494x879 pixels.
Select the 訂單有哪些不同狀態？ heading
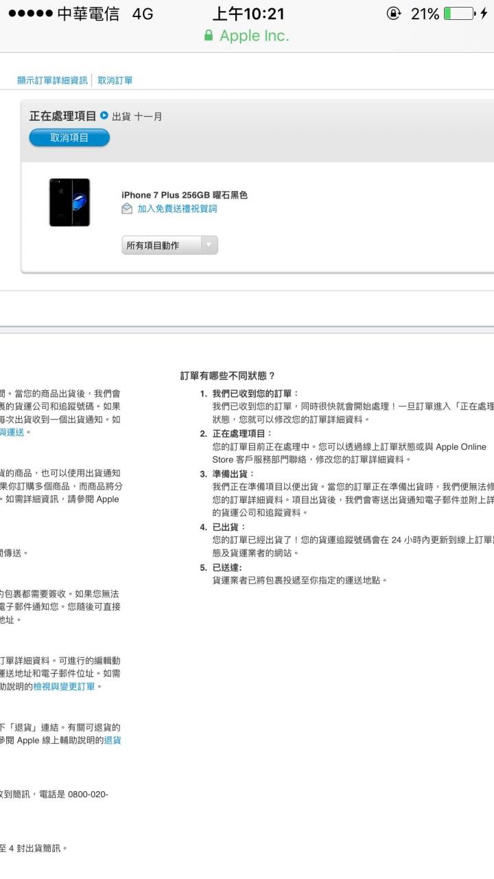227,376
